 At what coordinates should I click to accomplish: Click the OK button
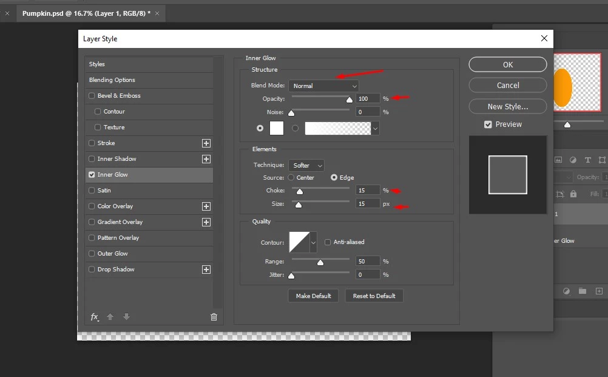507,64
